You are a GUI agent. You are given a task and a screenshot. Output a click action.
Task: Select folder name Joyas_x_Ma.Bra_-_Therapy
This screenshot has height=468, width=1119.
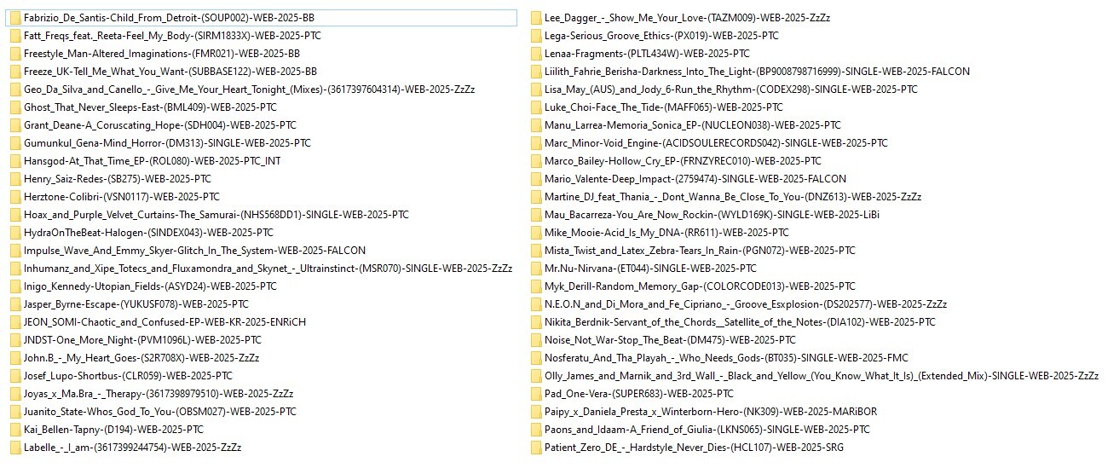tap(159, 394)
